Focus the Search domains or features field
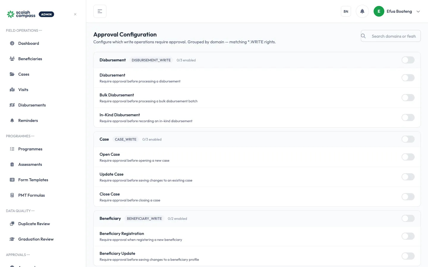428x267 pixels. click(x=391, y=36)
